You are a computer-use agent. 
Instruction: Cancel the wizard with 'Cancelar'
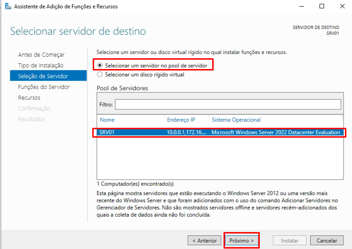pyautogui.click(x=327, y=241)
